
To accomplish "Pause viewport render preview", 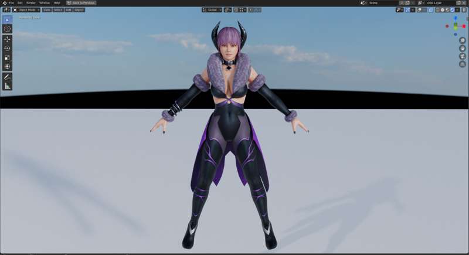I will pyautogui.click(x=464, y=10).
